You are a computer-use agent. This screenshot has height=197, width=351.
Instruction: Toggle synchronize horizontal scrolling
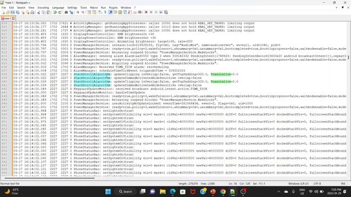pos(94,12)
